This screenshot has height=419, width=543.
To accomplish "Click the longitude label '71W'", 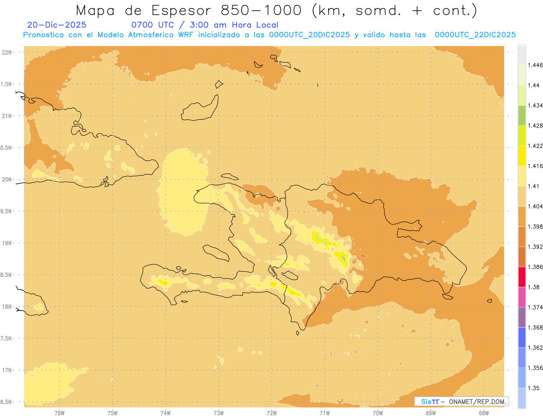I will point(324,413).
